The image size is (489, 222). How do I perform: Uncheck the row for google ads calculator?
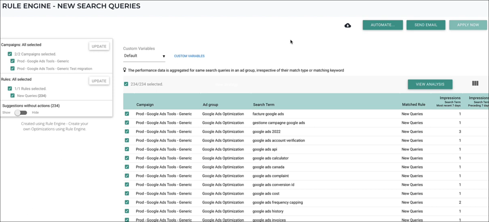[x=127, y=158]
